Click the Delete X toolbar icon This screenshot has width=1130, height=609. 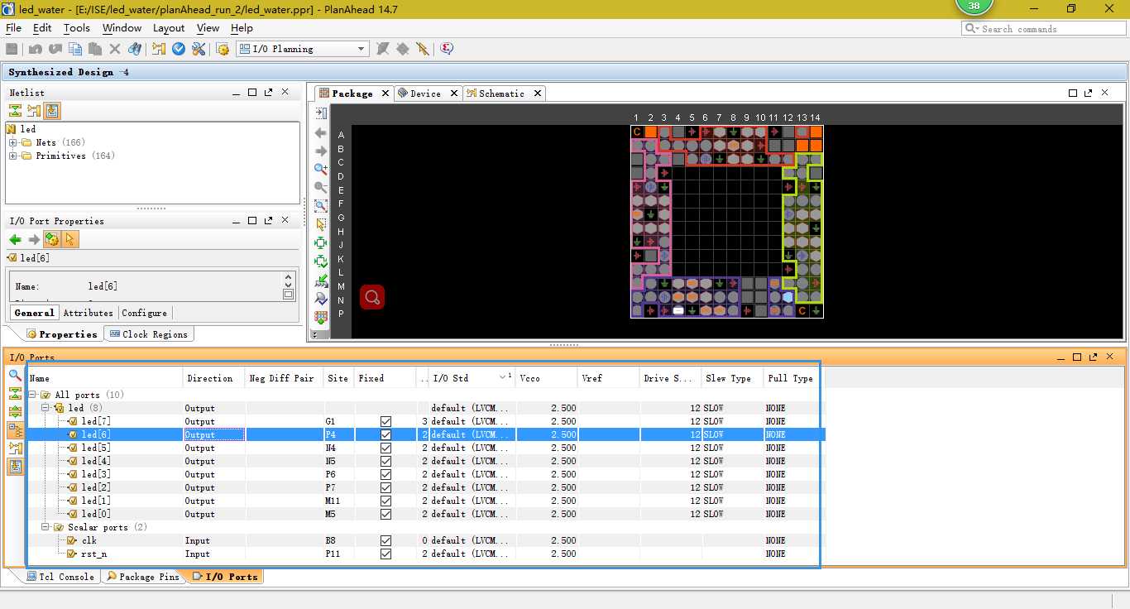(x=115, y=49)
